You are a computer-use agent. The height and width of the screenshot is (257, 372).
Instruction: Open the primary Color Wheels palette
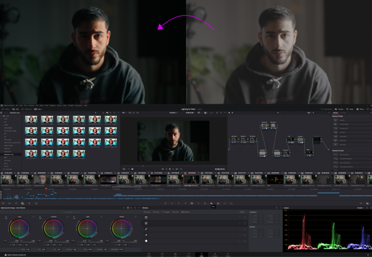click(x=16, y=203)
